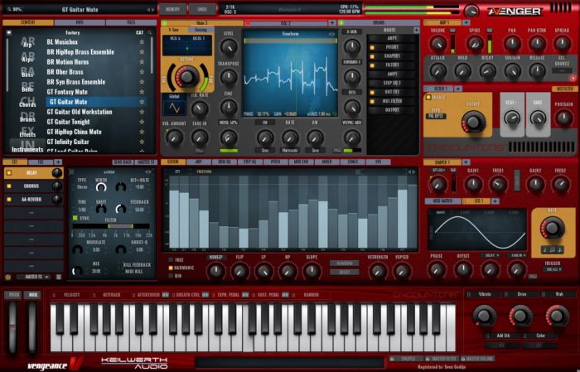The height and width of the screenshot is (372, 580).
Task: Add a new AMP module plus button
Action: point(466,23)
